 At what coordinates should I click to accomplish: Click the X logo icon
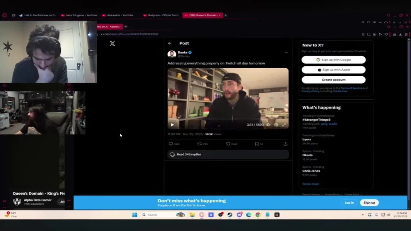click(112, 43)
